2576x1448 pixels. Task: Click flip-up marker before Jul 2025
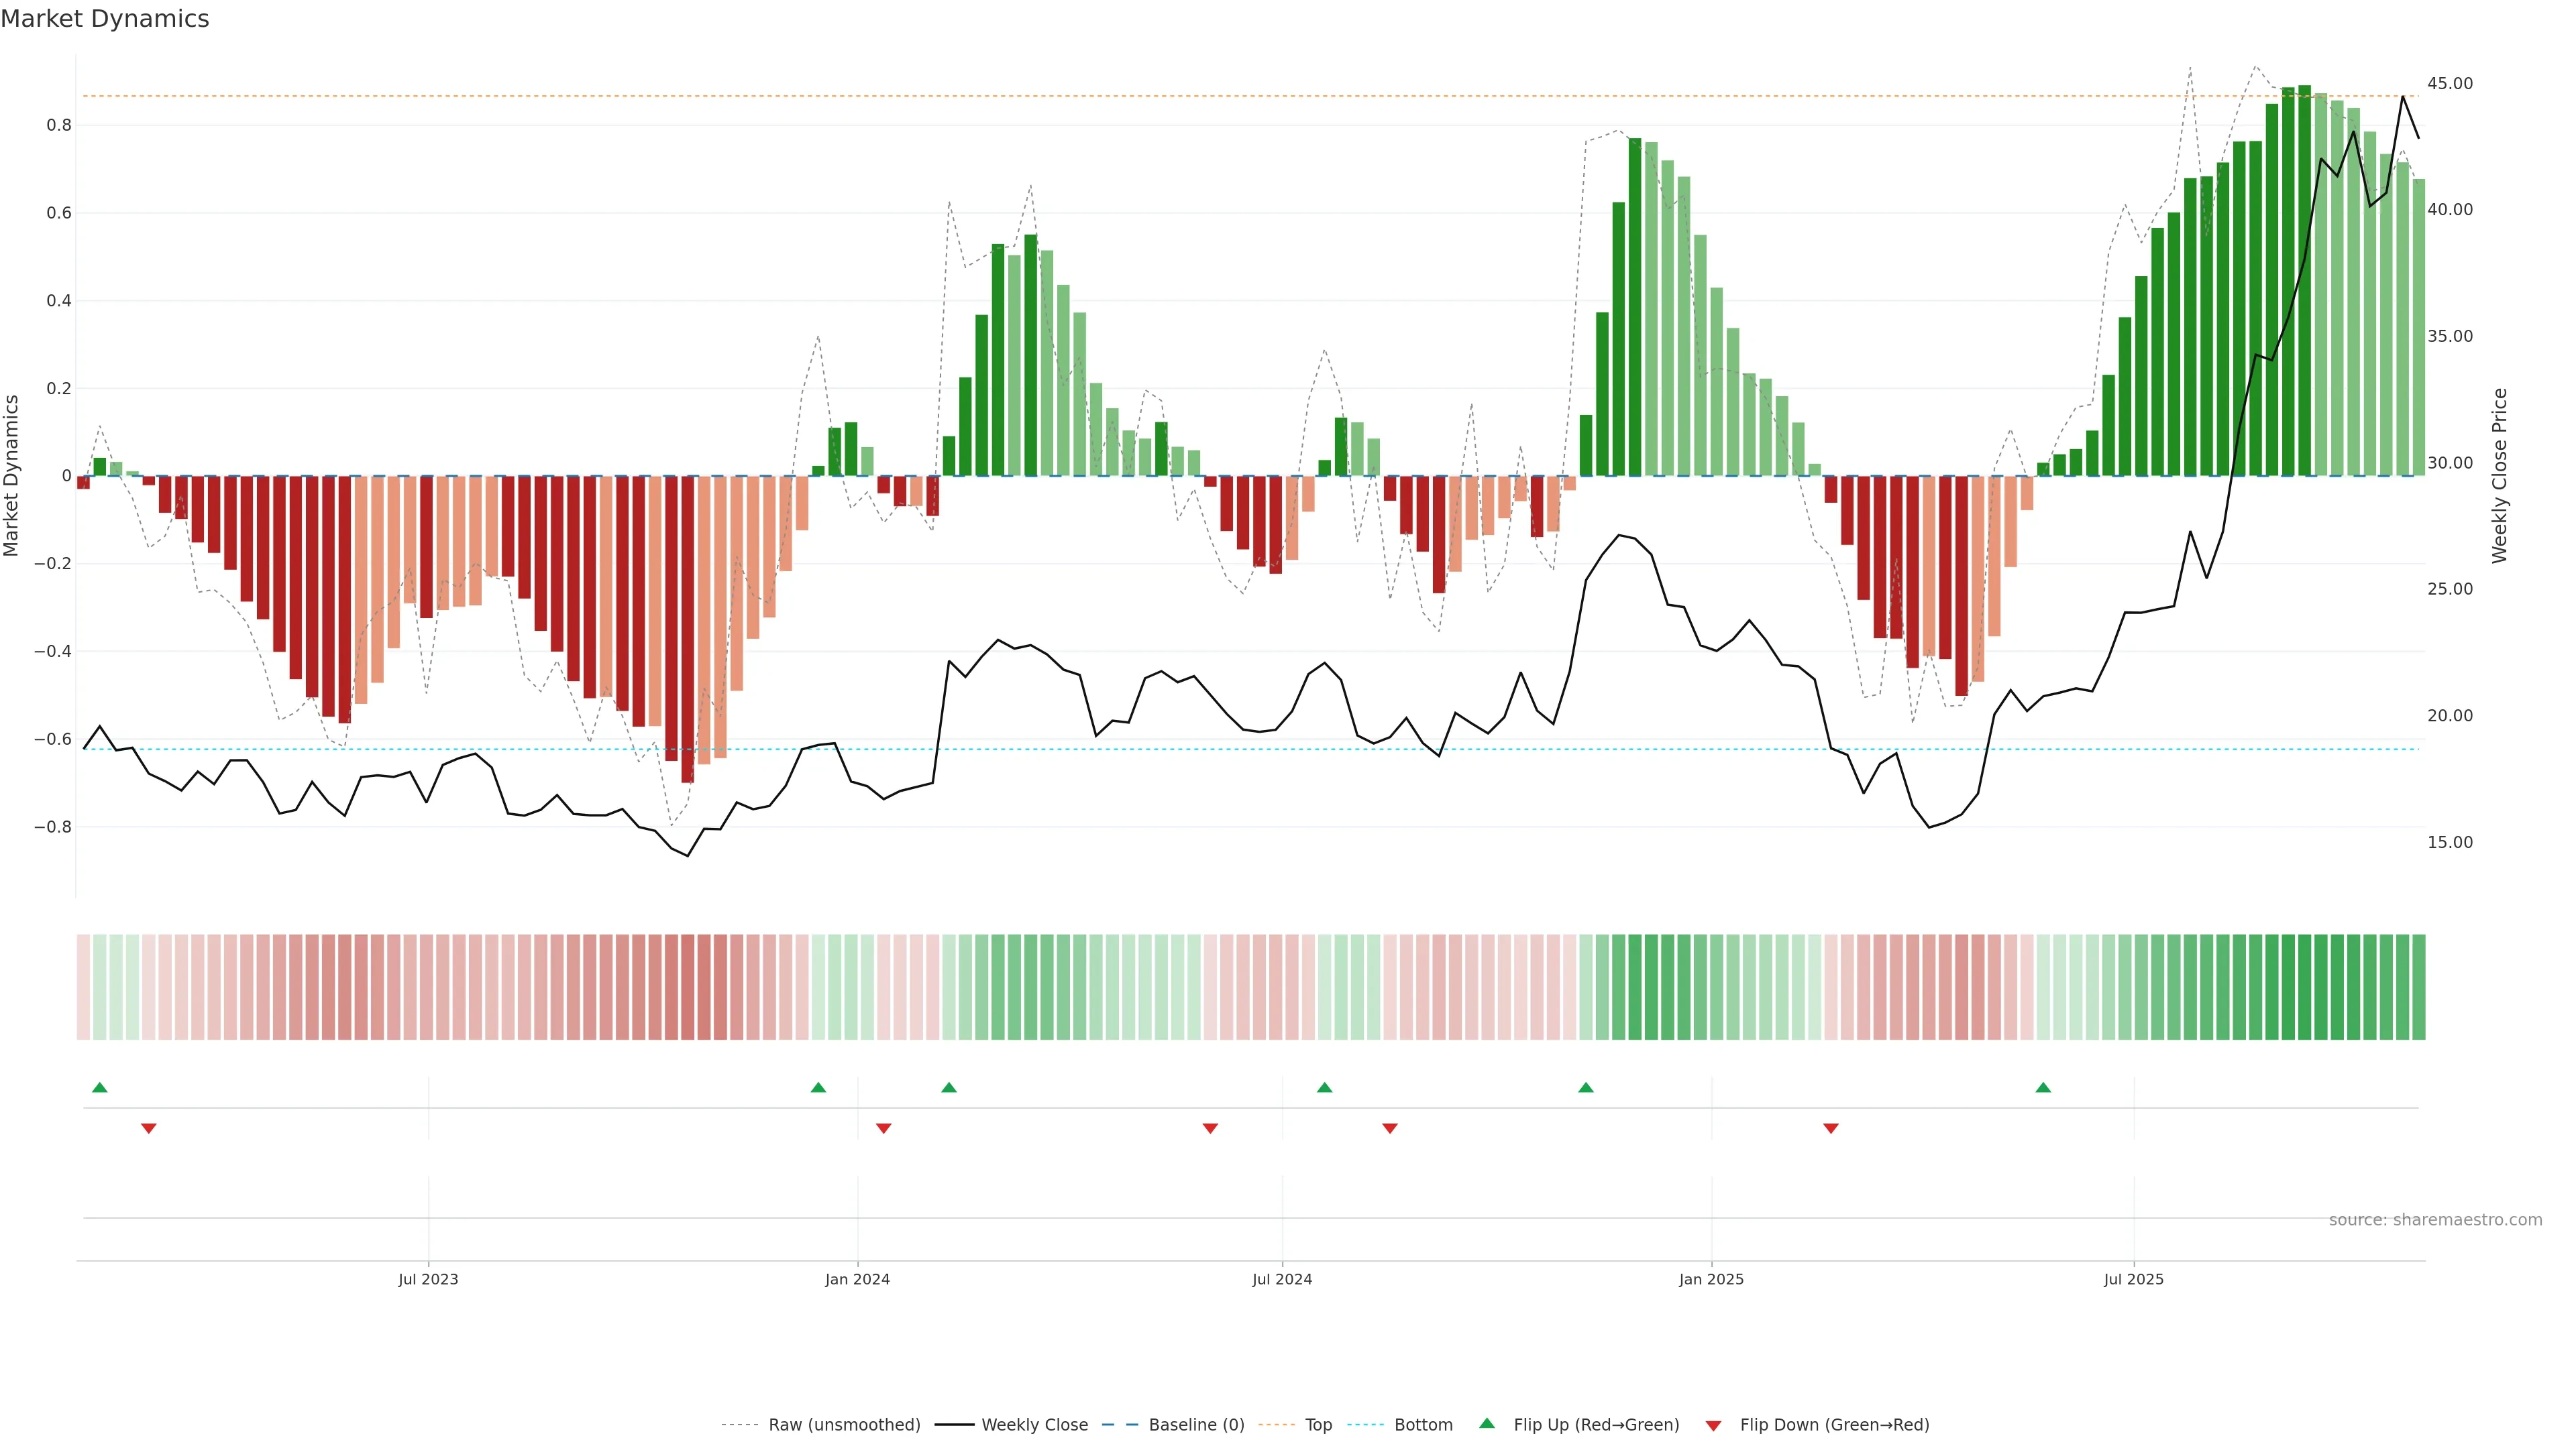pos(2043,1087)
